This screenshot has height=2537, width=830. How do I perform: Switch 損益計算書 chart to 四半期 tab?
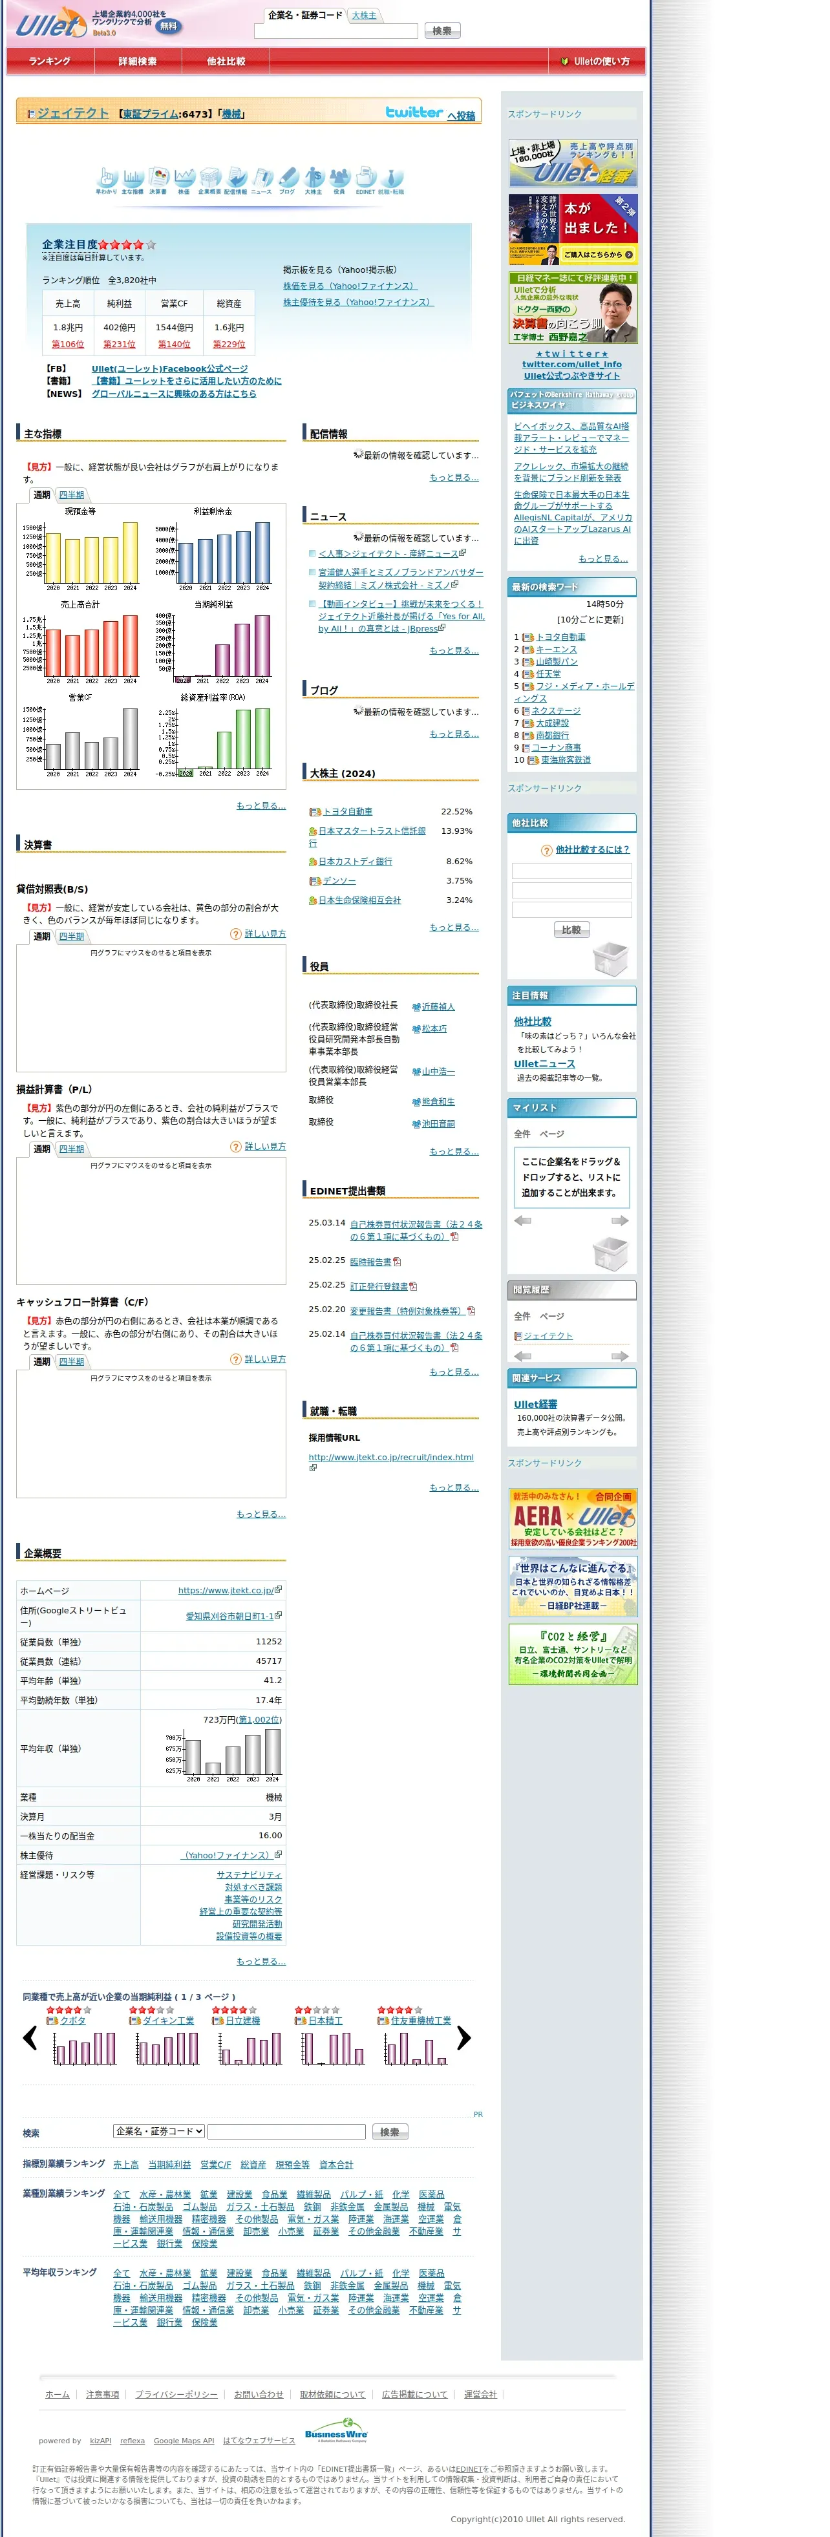pos(72,1149)
